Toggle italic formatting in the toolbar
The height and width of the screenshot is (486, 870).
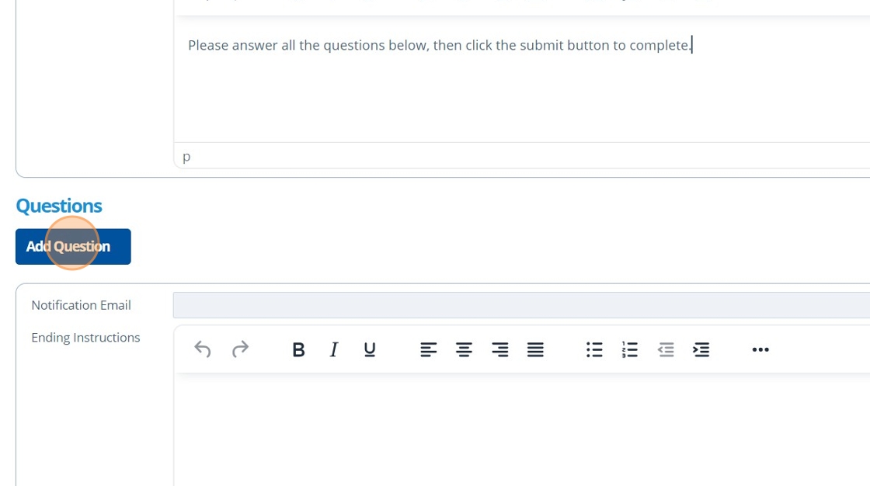[x=334, y=349]
